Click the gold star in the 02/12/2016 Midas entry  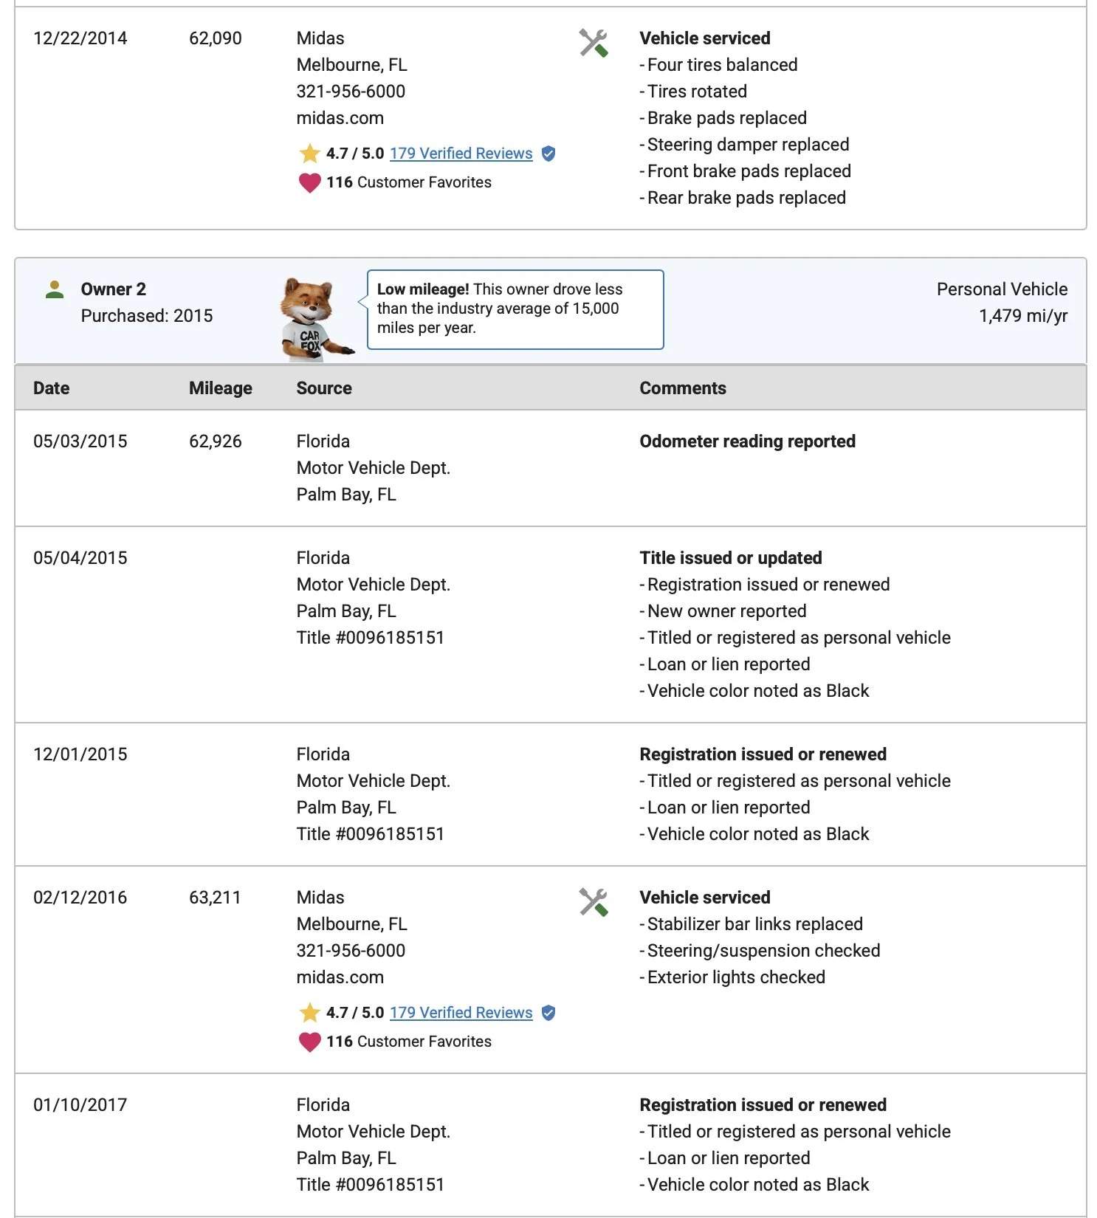click(309, 1013)
